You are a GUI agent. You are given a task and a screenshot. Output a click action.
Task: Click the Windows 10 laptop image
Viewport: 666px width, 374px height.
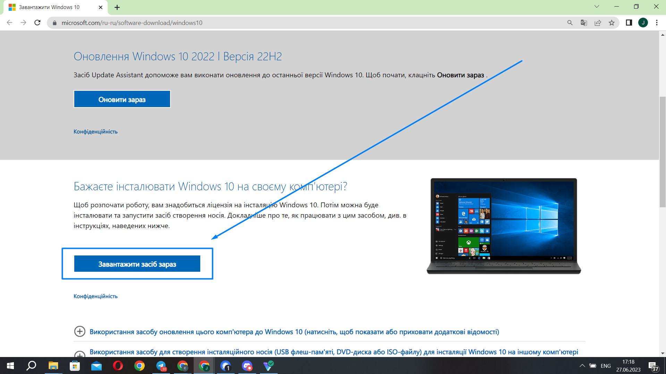click(x=504, y=226)
